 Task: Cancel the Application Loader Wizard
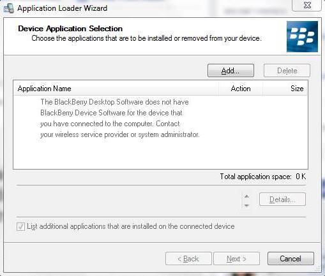pyautogui.click(x=291, y=259)
